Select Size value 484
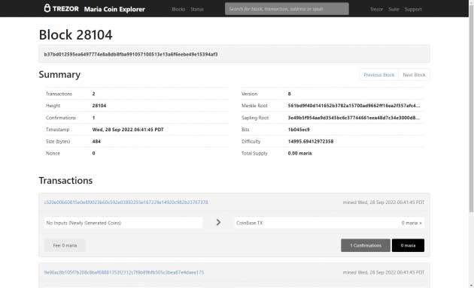This screenshot has height=288, width=474. click(96, 141)
